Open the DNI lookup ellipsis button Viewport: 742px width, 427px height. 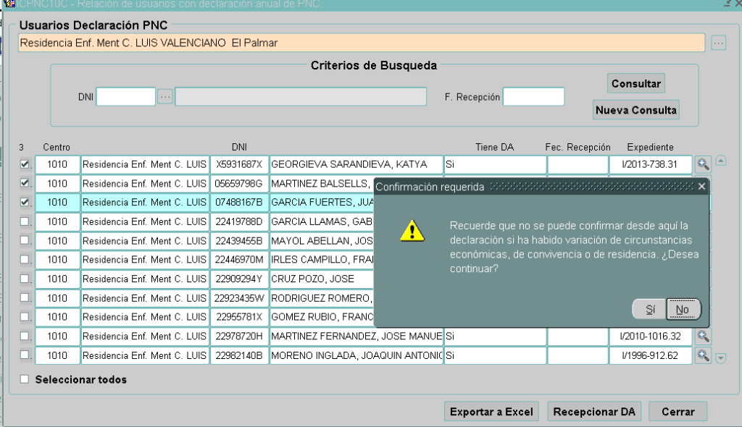165,97
